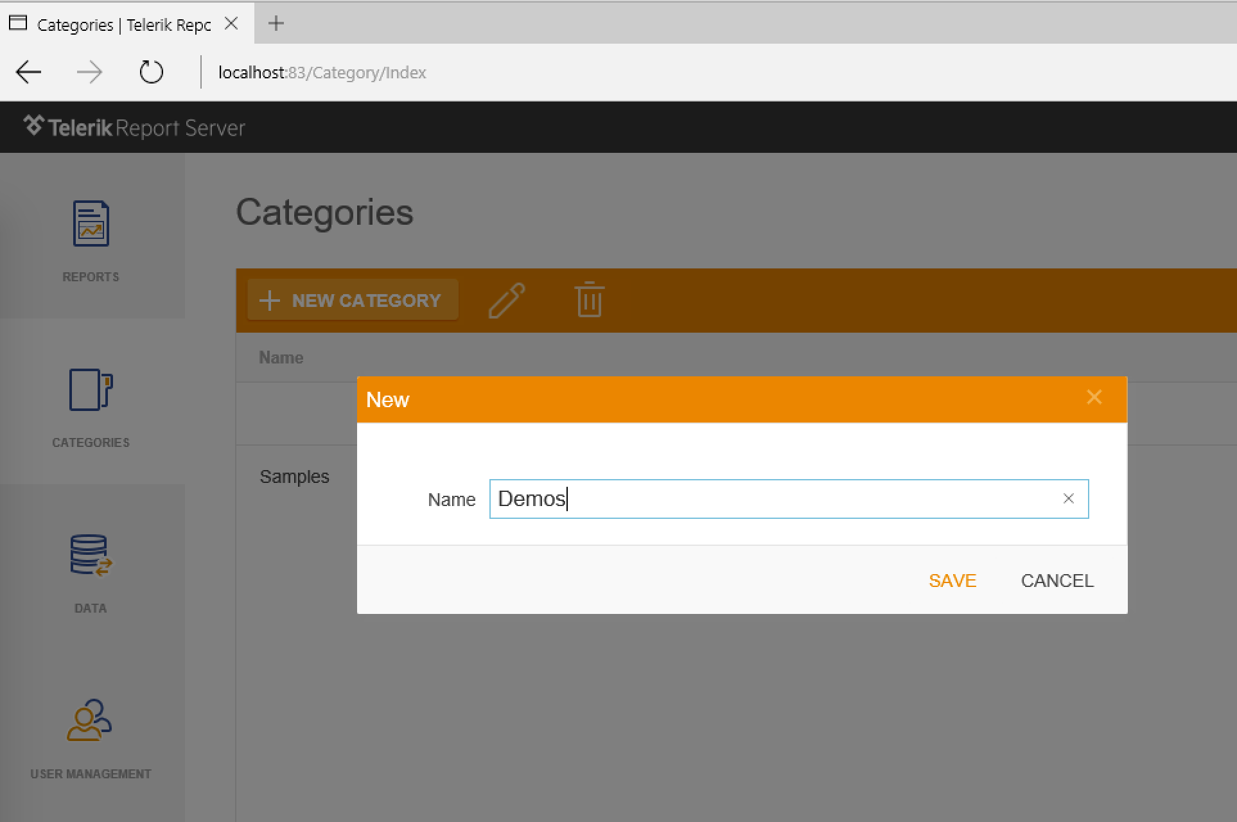This screenshot has width=1237, height=822.
Task: Open a new browser tab
Action: coord(276,24)
